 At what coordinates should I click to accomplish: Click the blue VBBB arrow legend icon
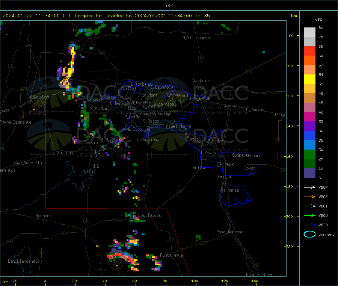tap(309, 225)
